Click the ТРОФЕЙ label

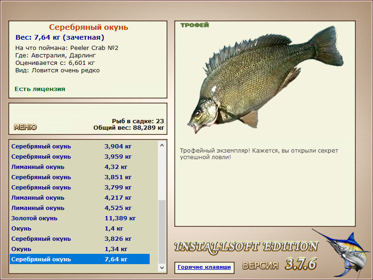(x=194, y=25)
